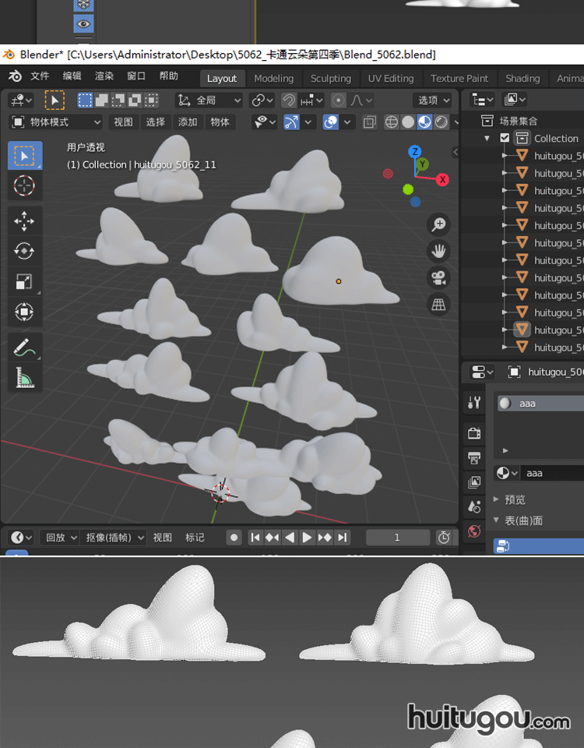584x748 pixels.
Task: Toggle X-ray display in viewport header
Action: (x=369, y=122)
